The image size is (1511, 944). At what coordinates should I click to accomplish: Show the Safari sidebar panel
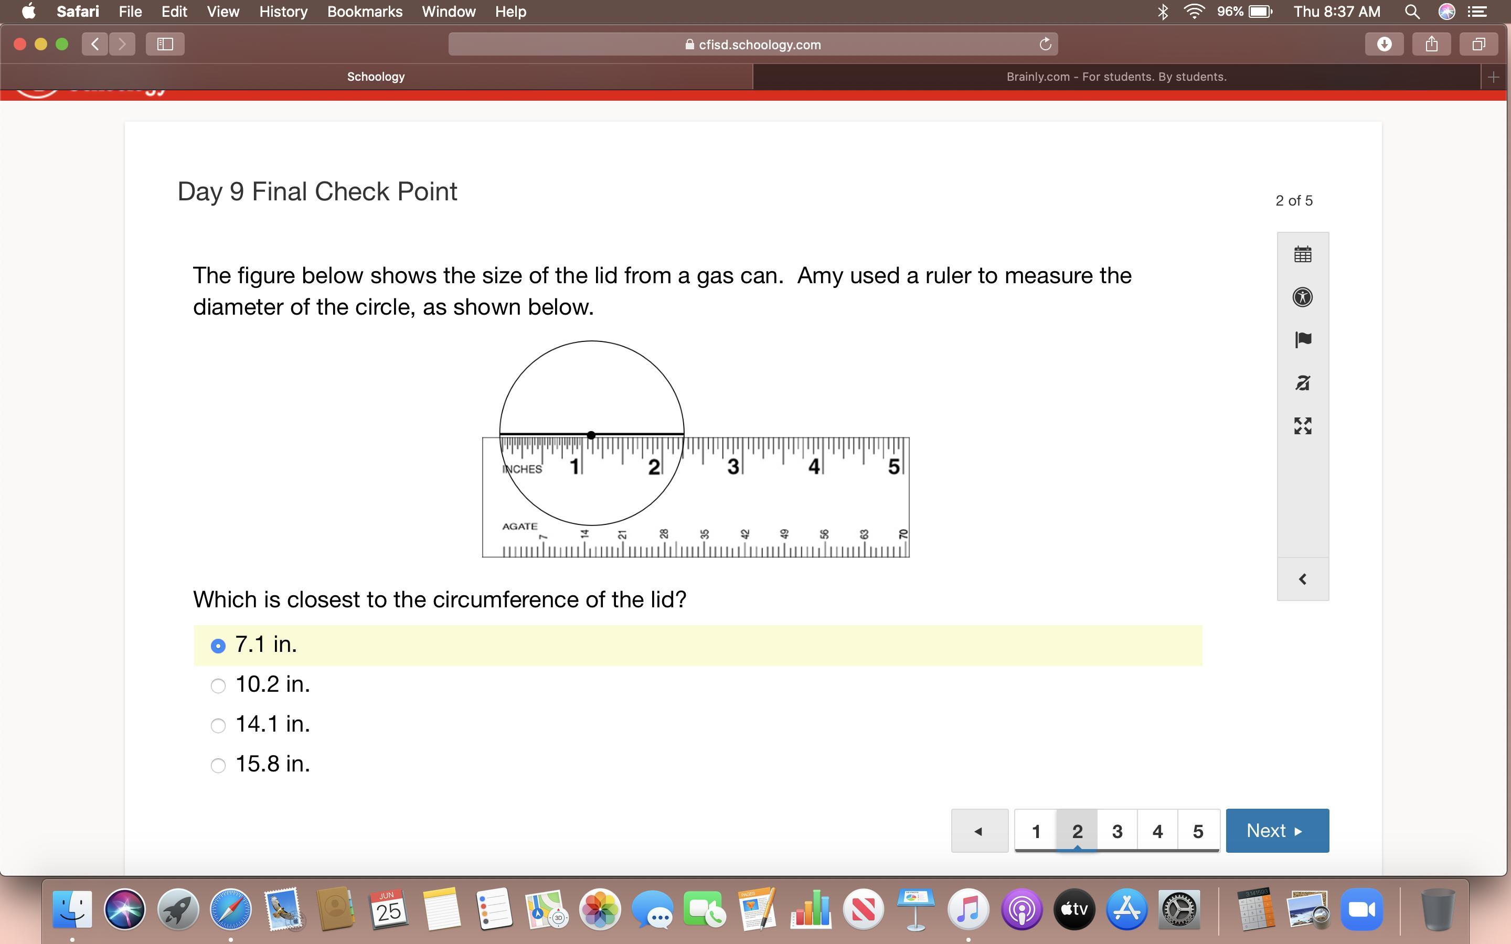165,45
